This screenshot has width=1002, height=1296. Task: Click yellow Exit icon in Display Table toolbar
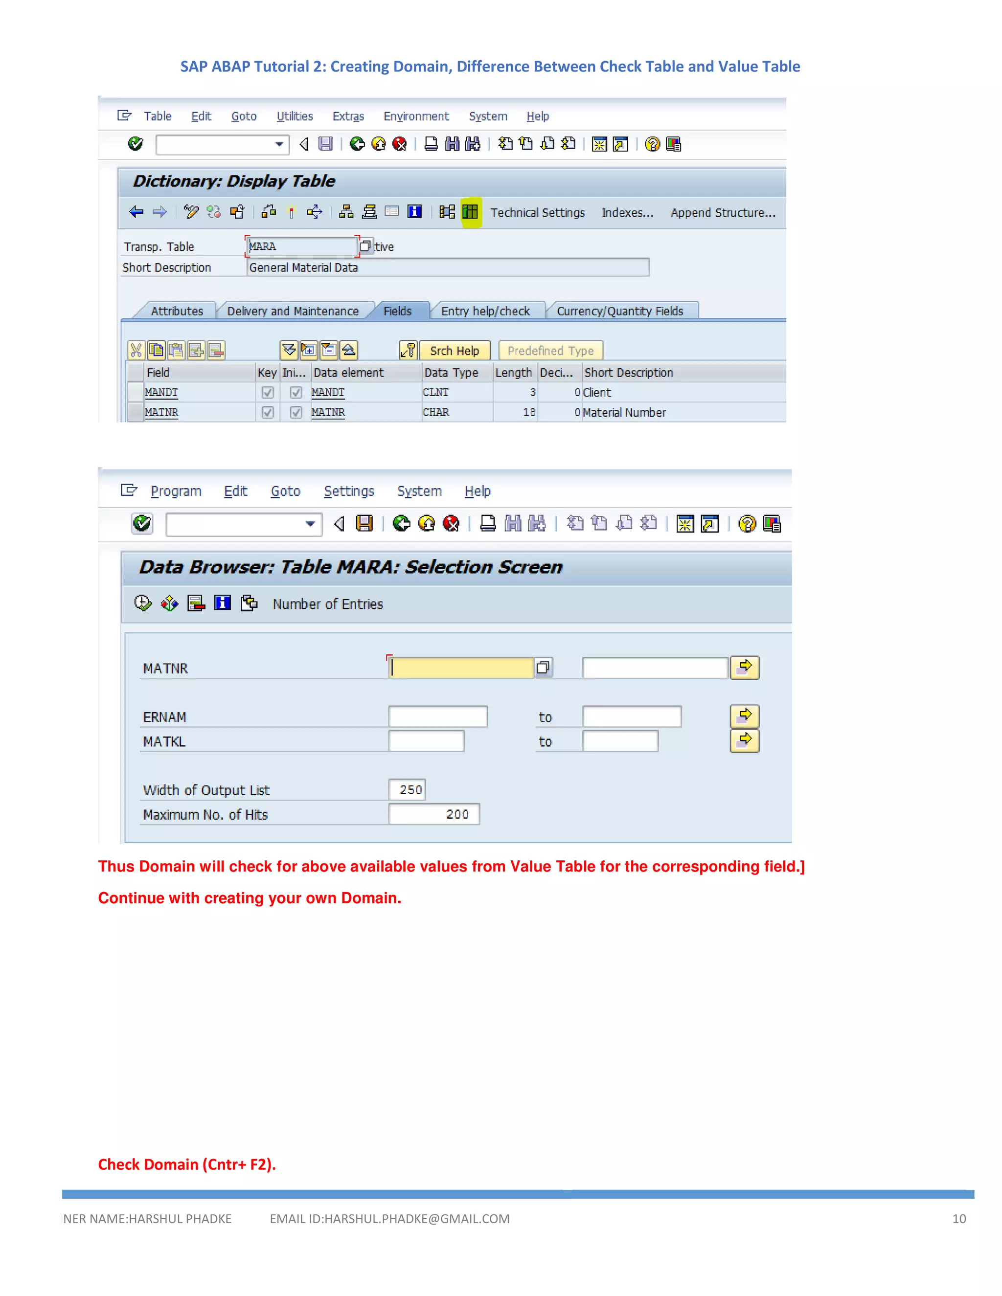point(378,144)
